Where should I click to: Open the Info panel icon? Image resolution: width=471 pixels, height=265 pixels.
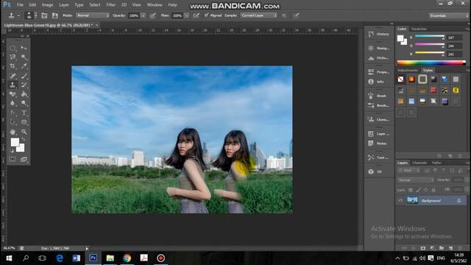coord(371,82)
